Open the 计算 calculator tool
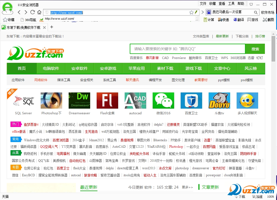 (209, 20)
